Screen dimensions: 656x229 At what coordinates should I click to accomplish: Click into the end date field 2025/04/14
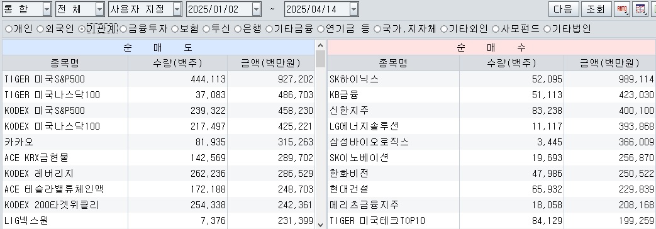(317, 9)
